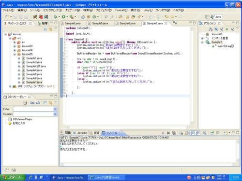
Task: Switch to Sample5.java editor tab
Action: click(100, 23)
